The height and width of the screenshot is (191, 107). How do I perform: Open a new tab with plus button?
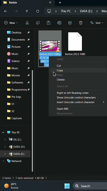pos(60,3)
